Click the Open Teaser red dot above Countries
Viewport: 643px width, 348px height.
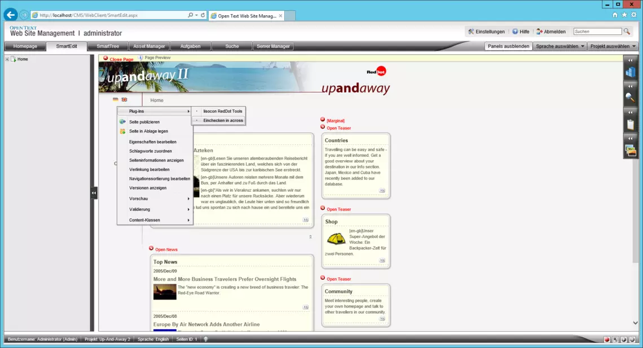tap(323, 127)
